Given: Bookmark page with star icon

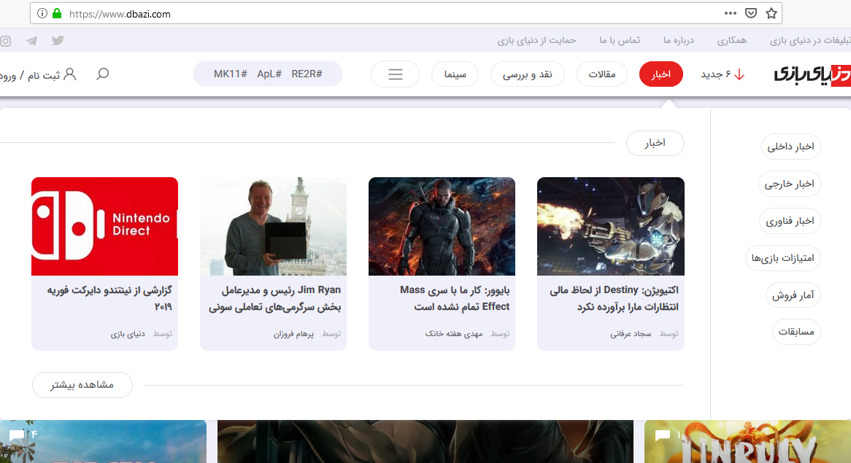Looking at the screenshot, I should 771,13.
